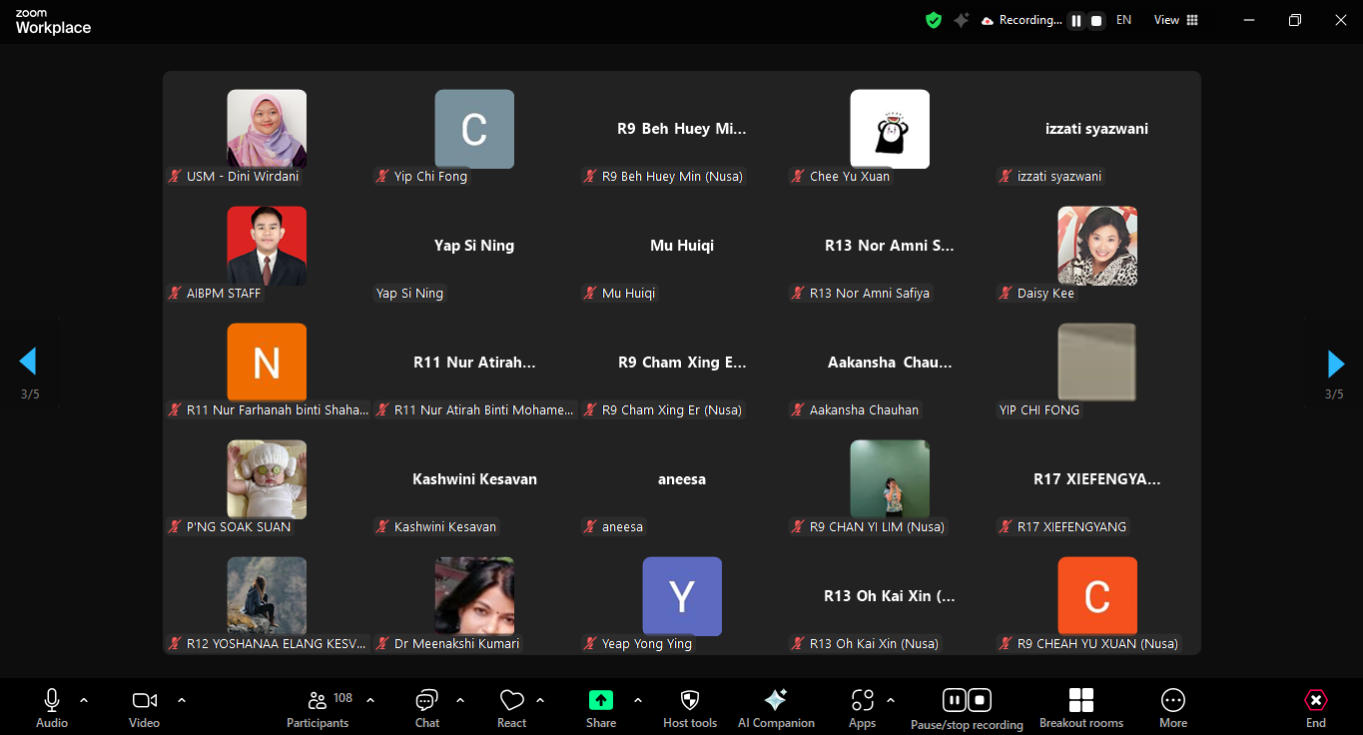Click the React heart icon
This screenshot has width=1363, height=735.
(512, 700)
